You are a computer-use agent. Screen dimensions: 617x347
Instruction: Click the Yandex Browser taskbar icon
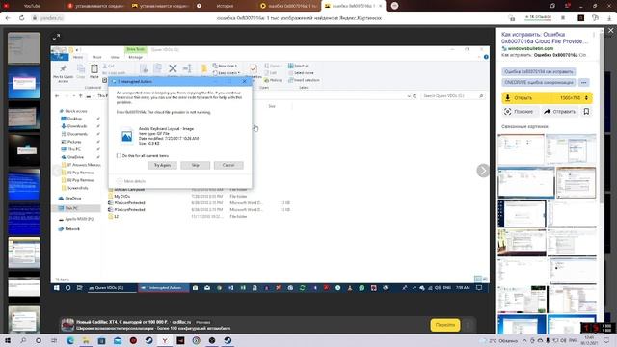click(165, 340)
